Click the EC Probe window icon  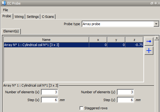point(4,3)
